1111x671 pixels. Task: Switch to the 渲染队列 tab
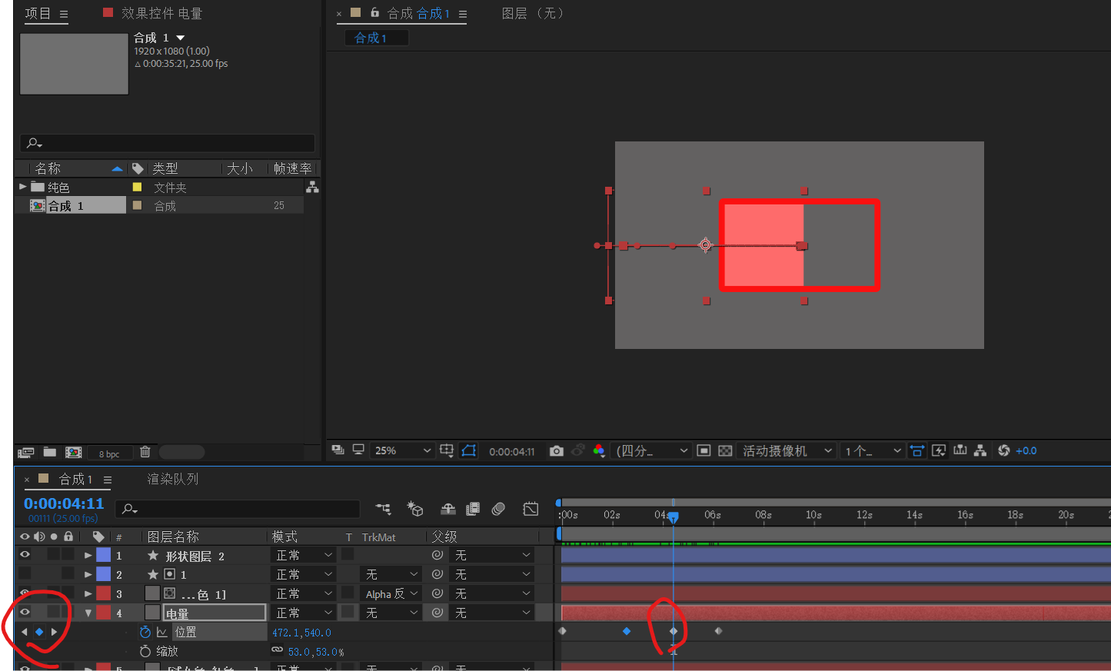tap(173, 479)
